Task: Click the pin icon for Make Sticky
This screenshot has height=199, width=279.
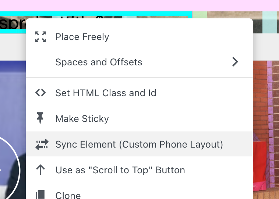Action: pyautogui.click(x=40, y=119)
